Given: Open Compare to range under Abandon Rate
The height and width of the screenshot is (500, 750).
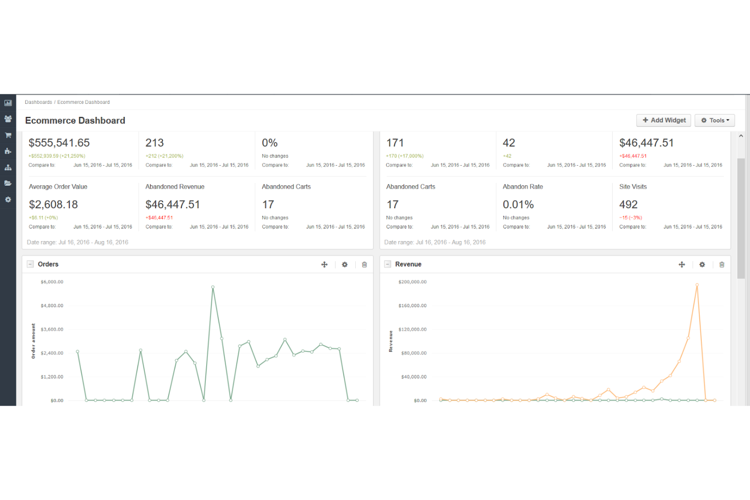Looking at the screenshot, I should pos(577,226).
